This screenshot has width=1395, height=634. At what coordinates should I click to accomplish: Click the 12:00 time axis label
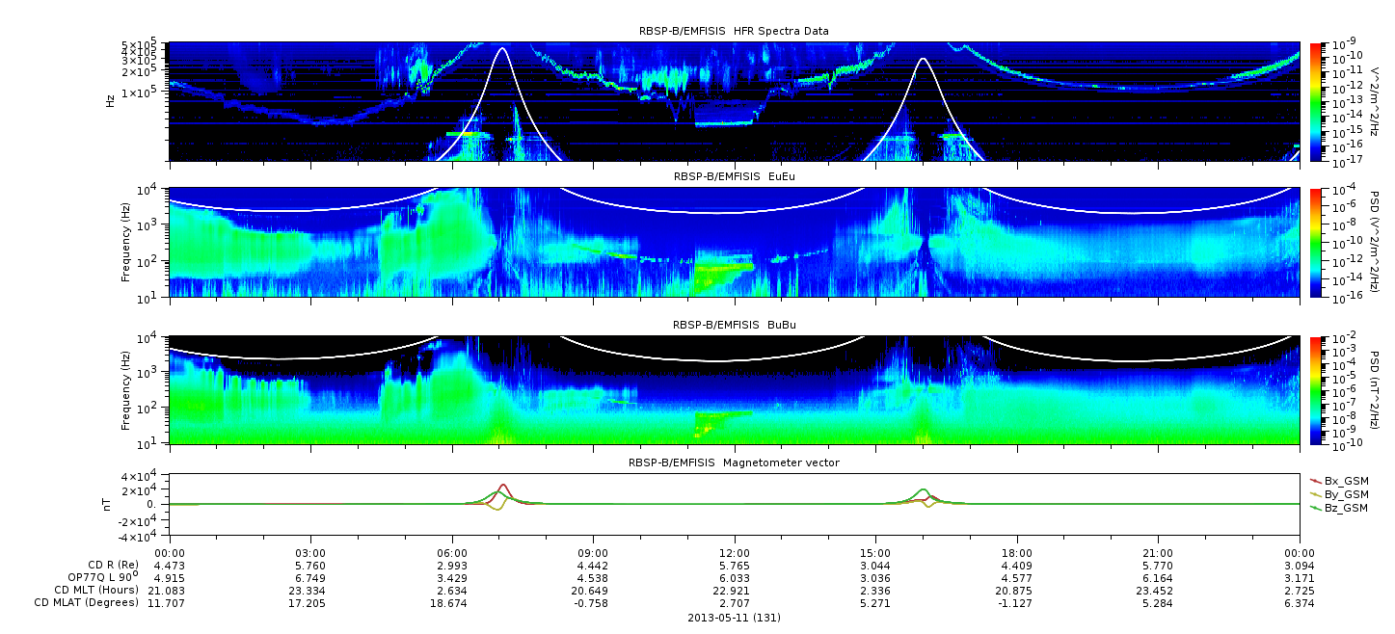734,553
